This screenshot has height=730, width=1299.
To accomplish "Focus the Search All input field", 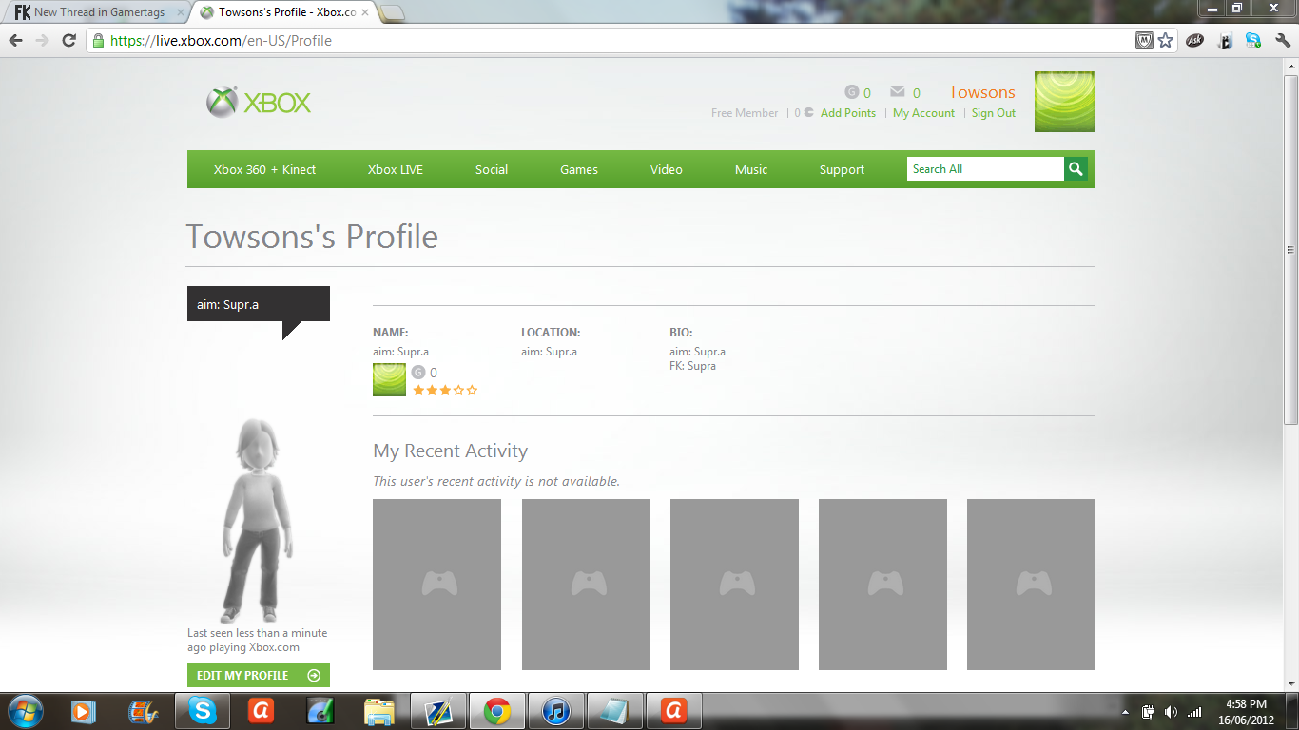I will [985, 169].
